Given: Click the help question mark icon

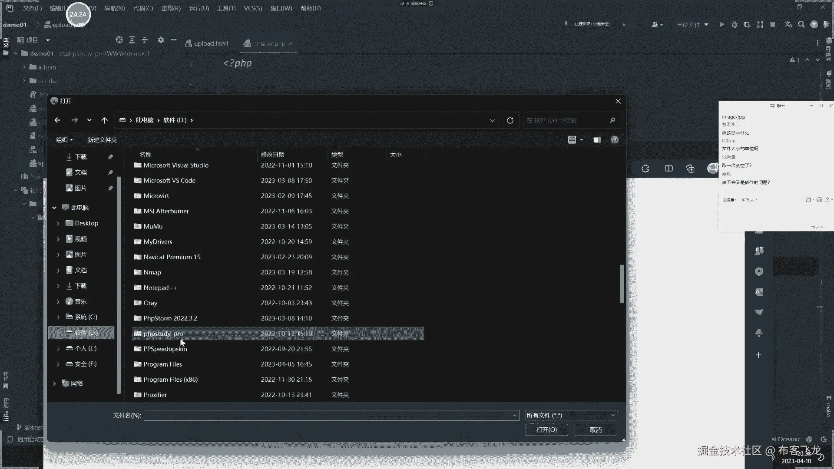Looking at the screenshot, I should pyautogui.click(x=614, y=140).
